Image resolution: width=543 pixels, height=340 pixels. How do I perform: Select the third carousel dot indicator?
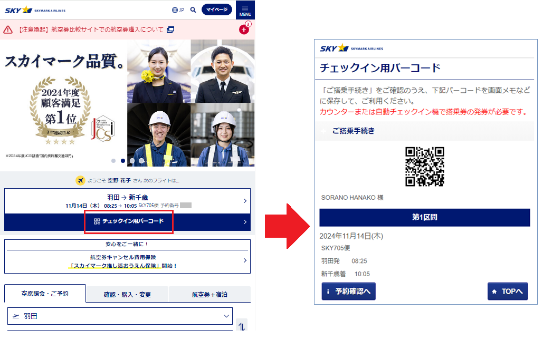pyautogui.click(x=132, y=161)
